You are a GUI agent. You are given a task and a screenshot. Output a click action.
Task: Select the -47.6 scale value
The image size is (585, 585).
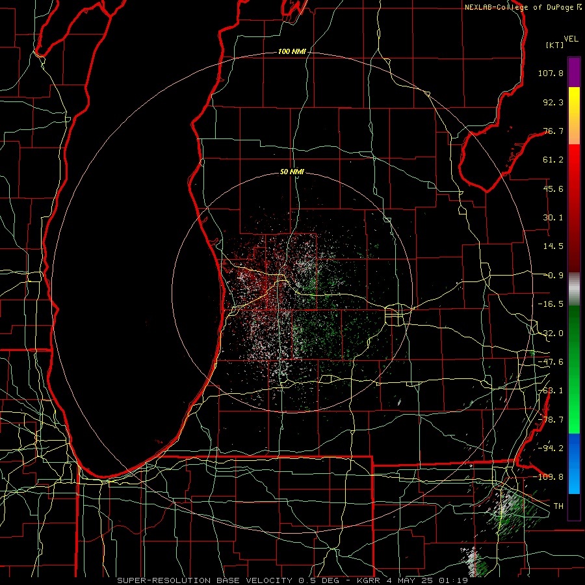point(551,362)
